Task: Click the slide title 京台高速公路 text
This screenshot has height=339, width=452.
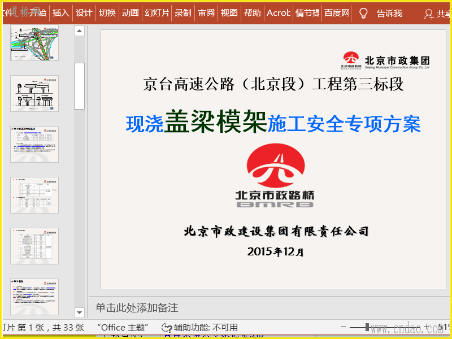Action: pos(273,84)
